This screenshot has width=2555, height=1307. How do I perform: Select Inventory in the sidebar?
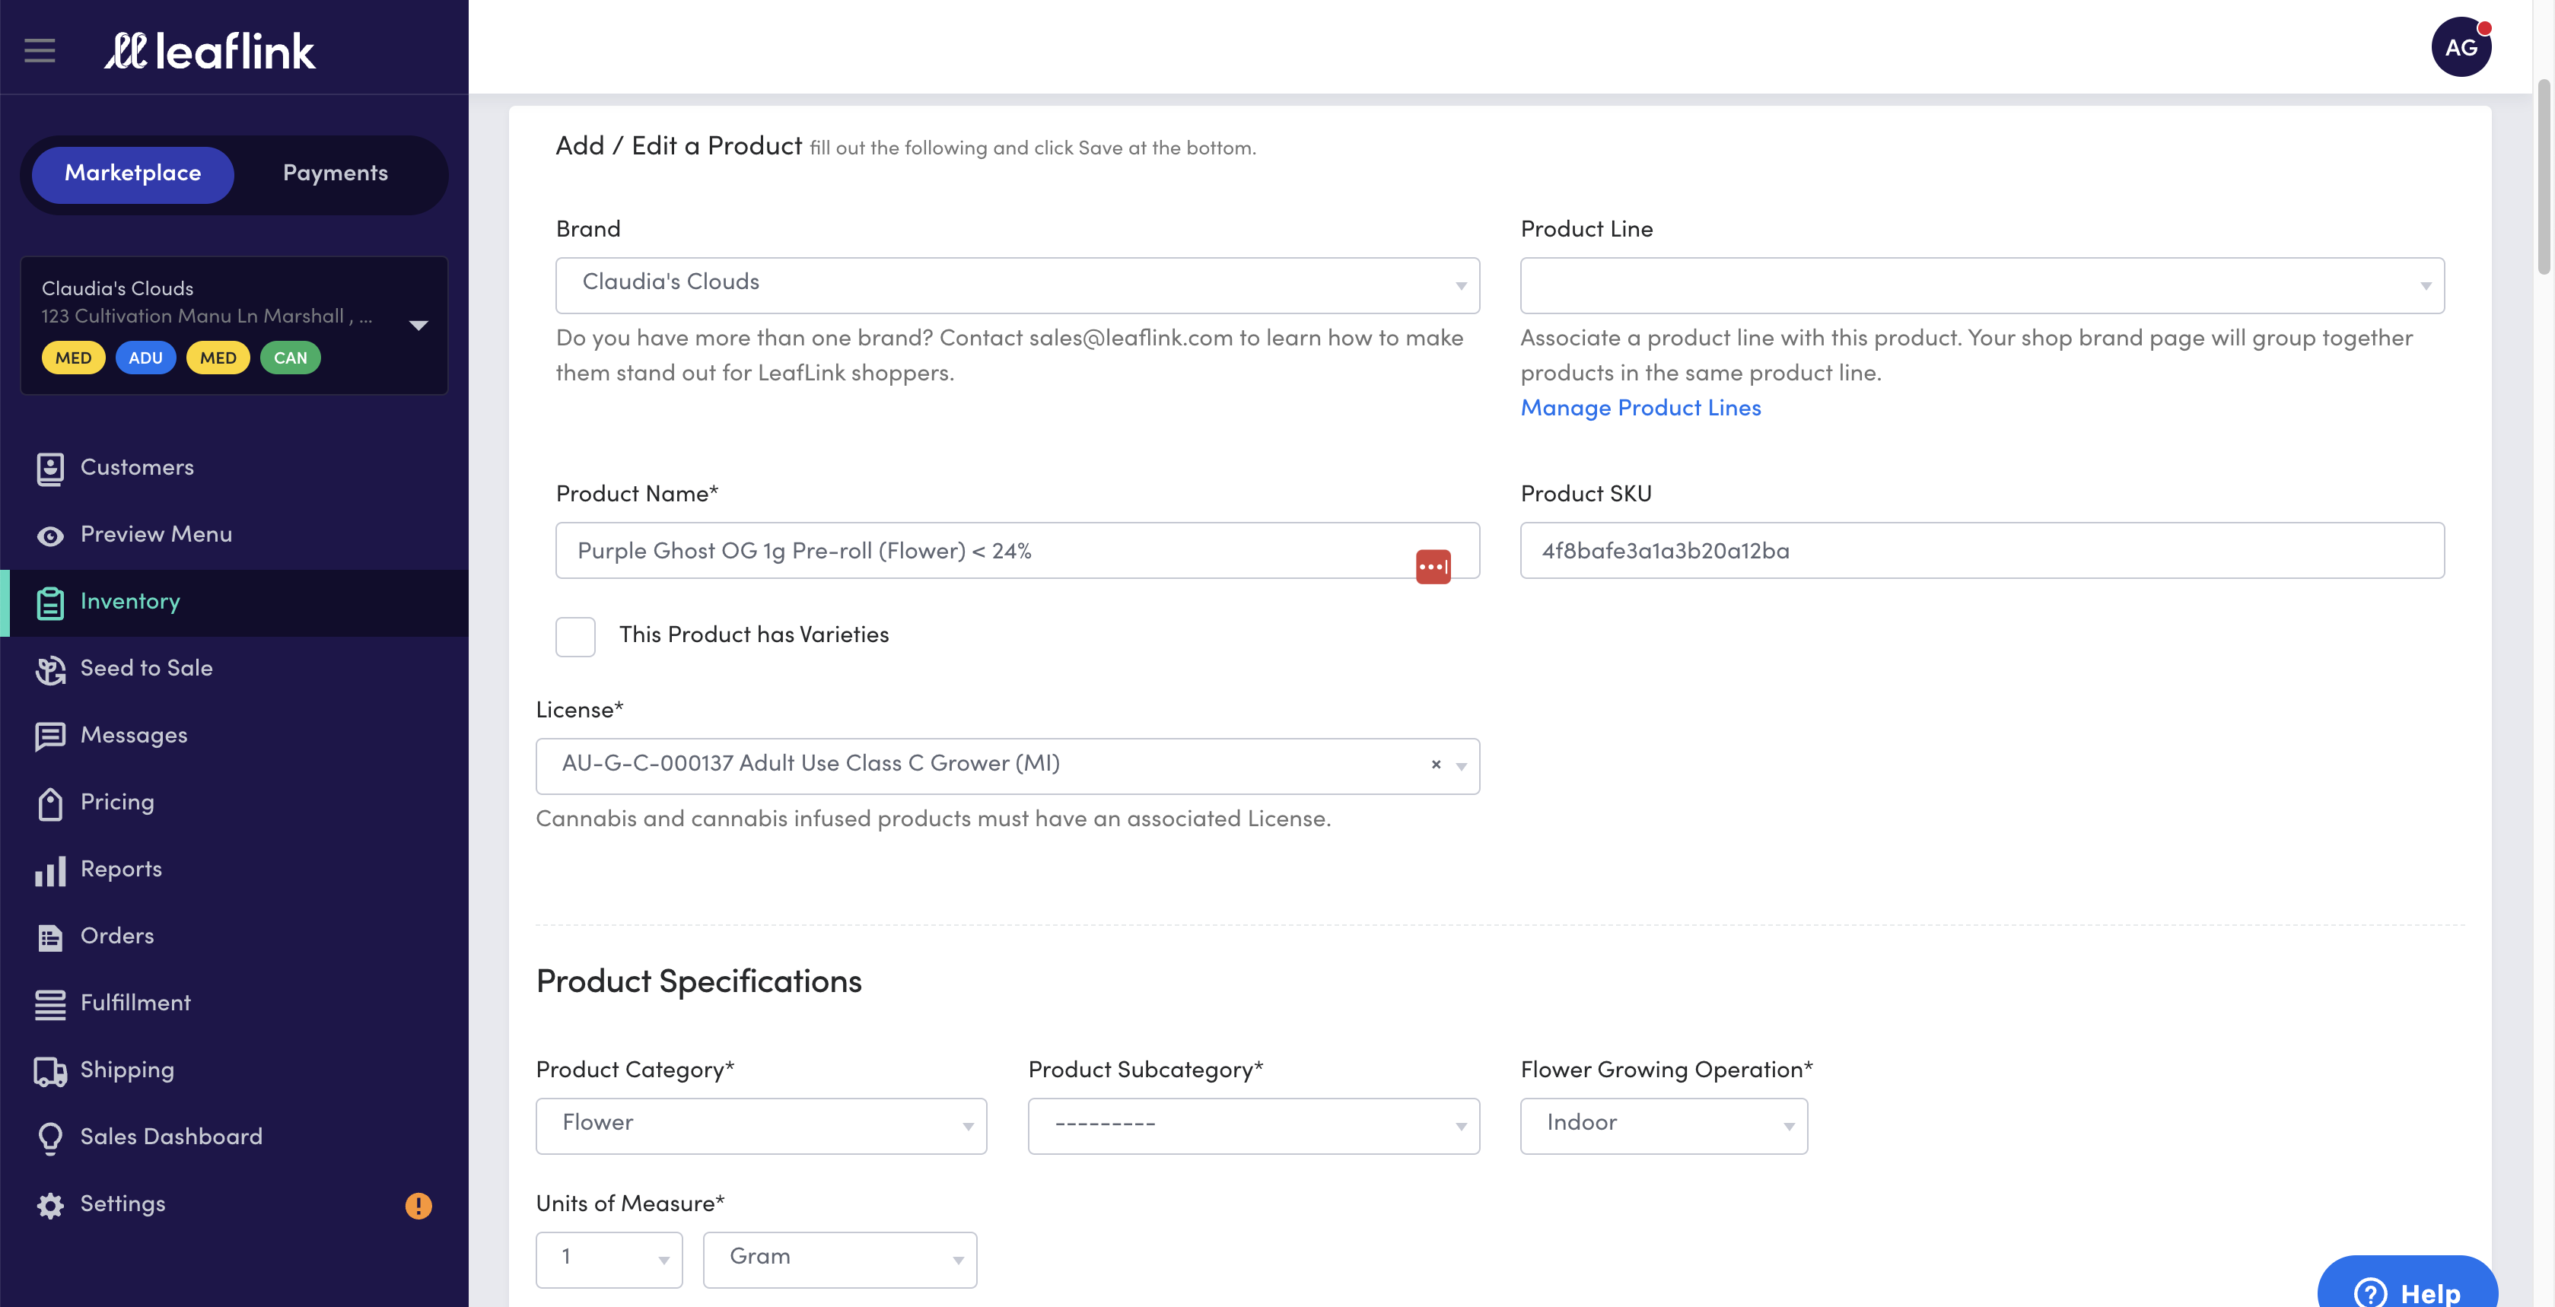pos(234,603)
